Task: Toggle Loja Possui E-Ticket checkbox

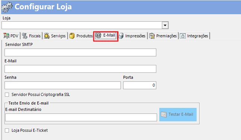Action: (7, 130)
